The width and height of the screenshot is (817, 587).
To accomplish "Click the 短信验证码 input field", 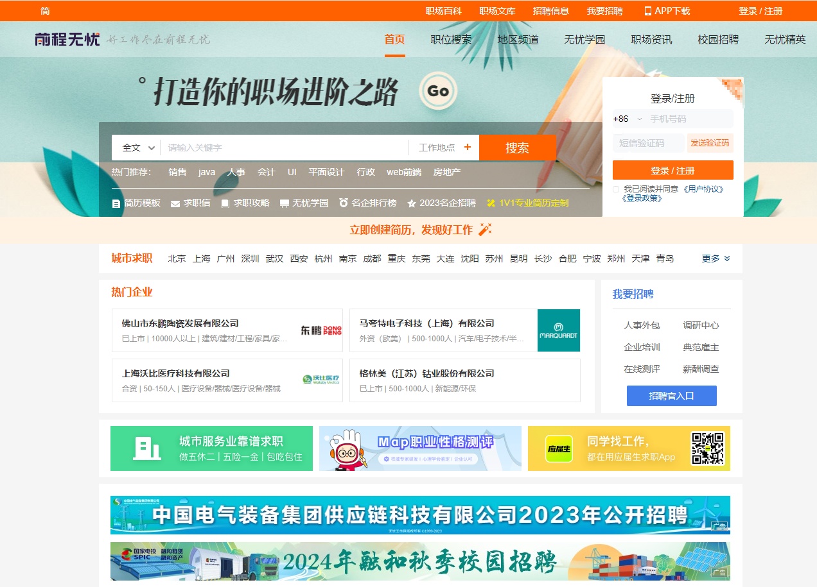I will click(649, 143).
